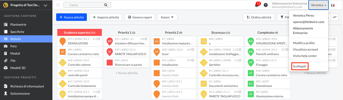The image size is (343, 100).
Task: Toggle the hamburger sidebar menu icon
Action: [58, 5]
